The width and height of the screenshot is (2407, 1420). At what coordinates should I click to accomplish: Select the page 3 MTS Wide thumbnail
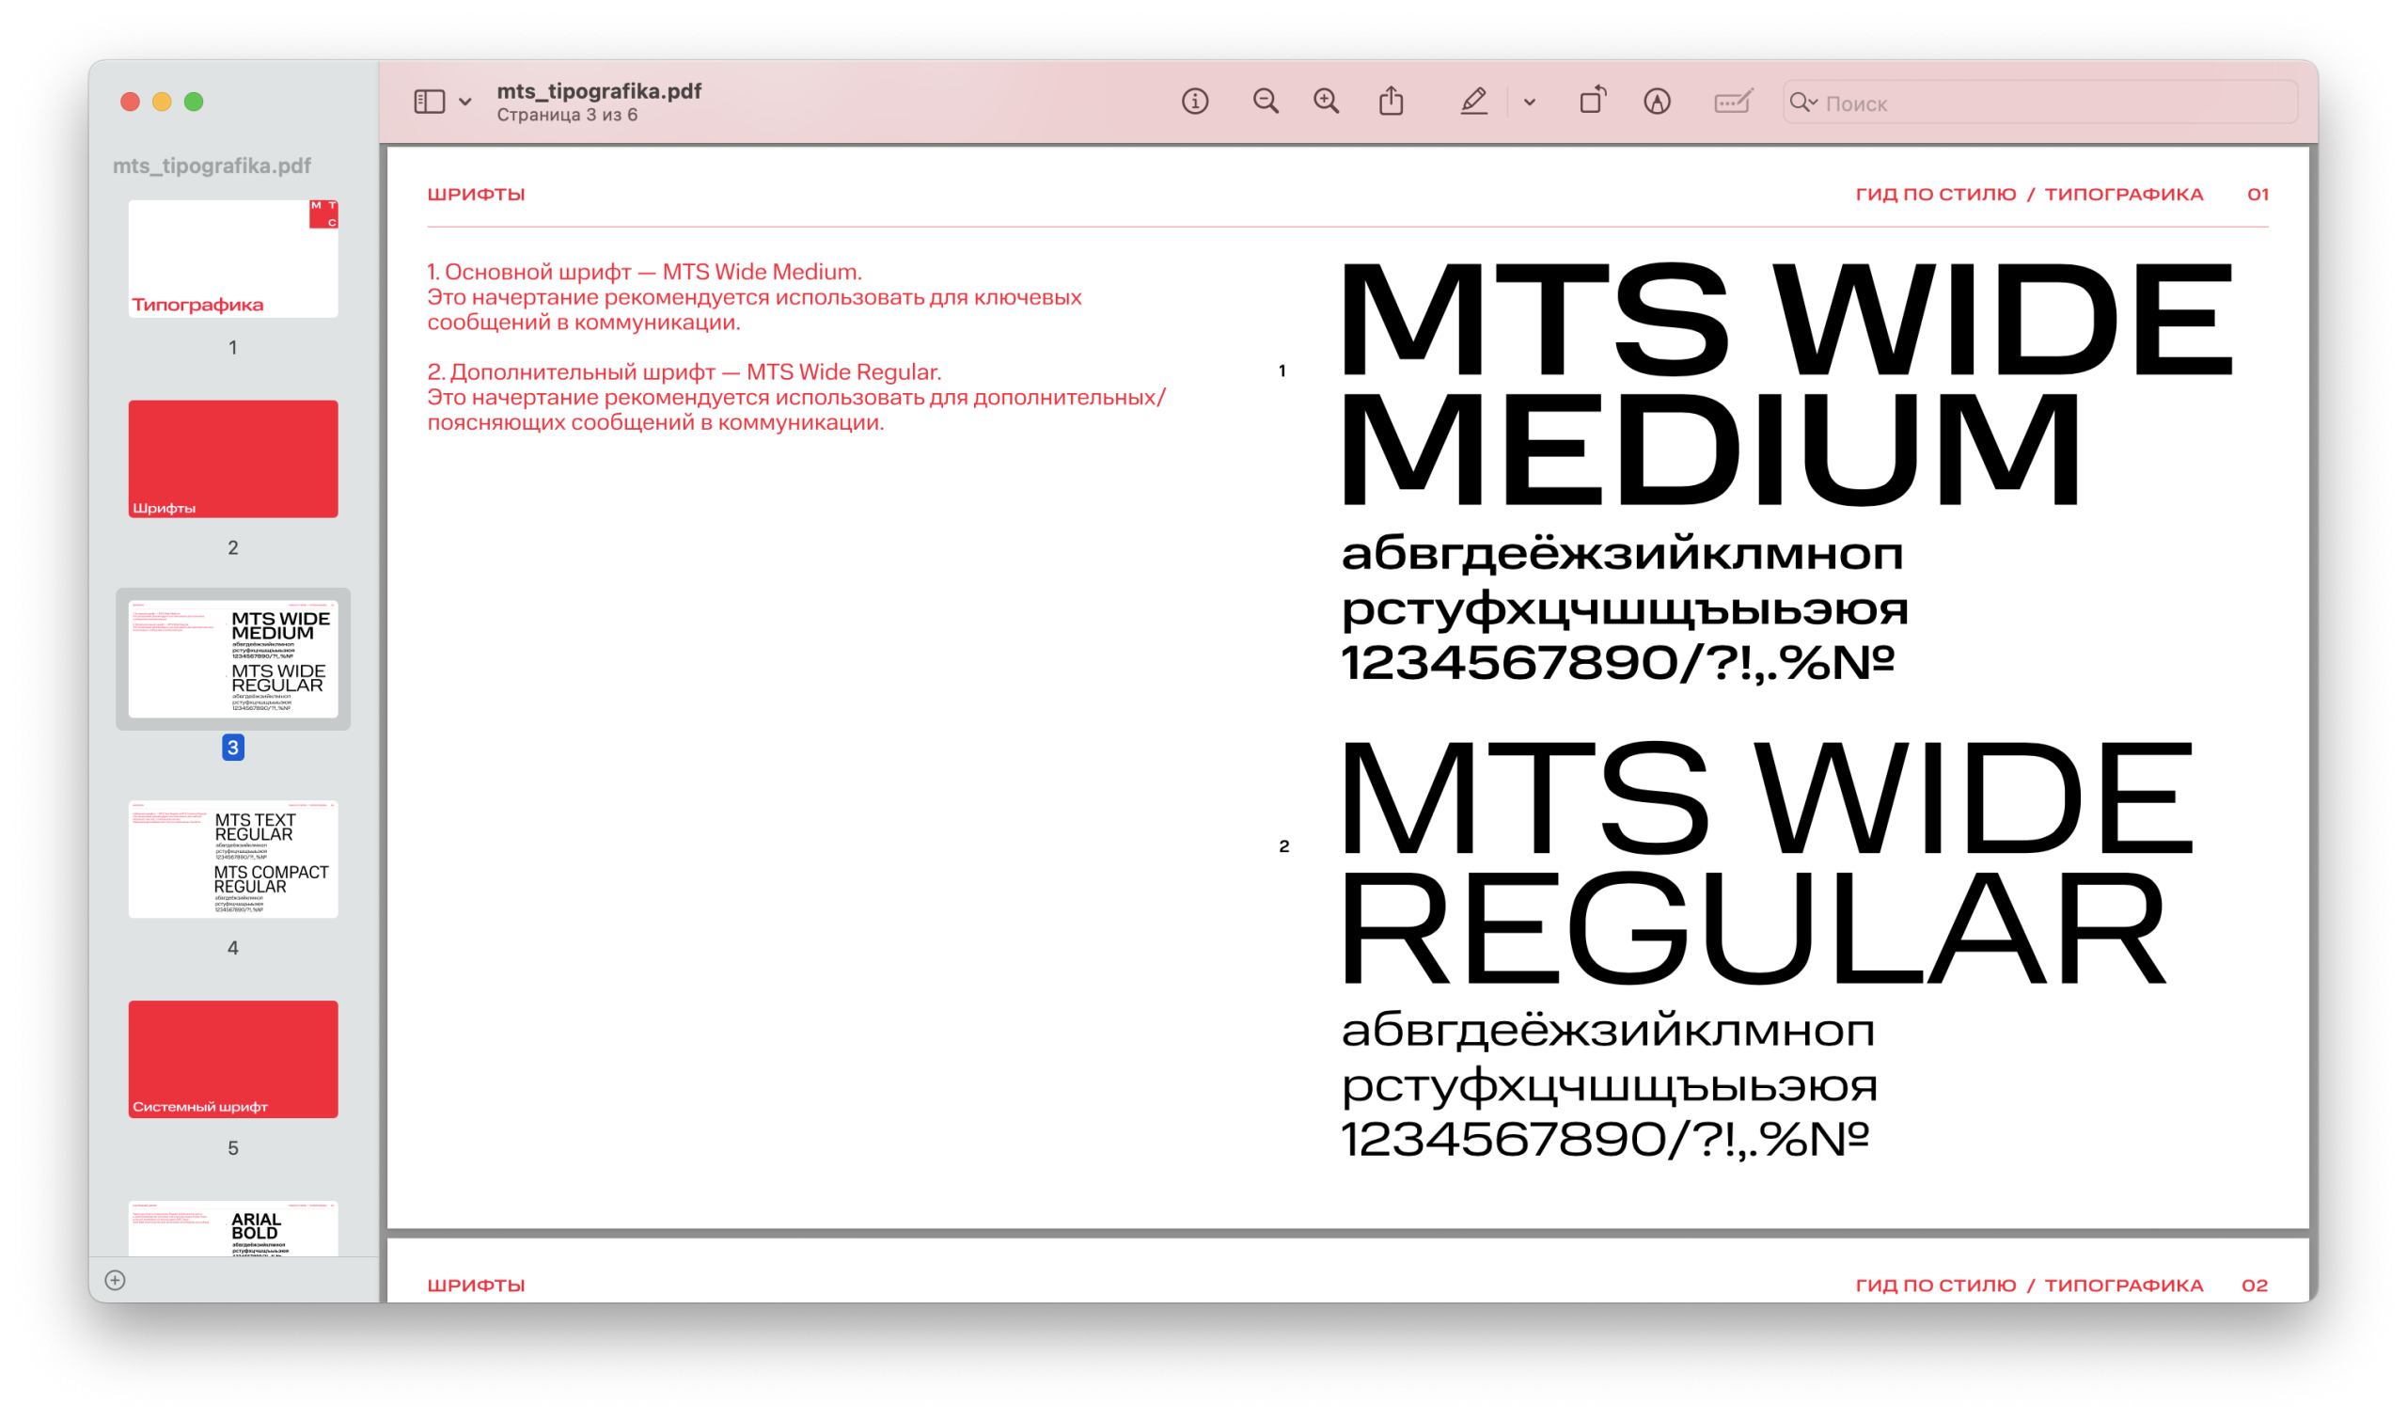tap(233, 658)
